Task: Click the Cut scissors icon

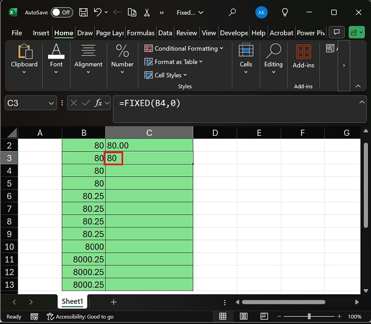Action: coord(147,12)
